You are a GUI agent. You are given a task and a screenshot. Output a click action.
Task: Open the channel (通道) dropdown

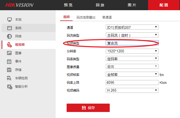[x=132, y=27]
